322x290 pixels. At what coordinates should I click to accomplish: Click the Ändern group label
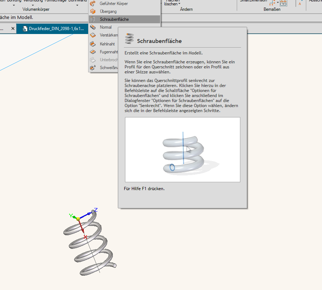coord(186,9)
